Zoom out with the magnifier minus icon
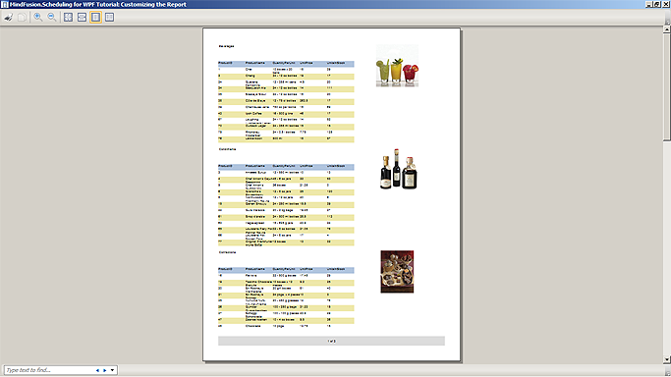 coord(52,18)
